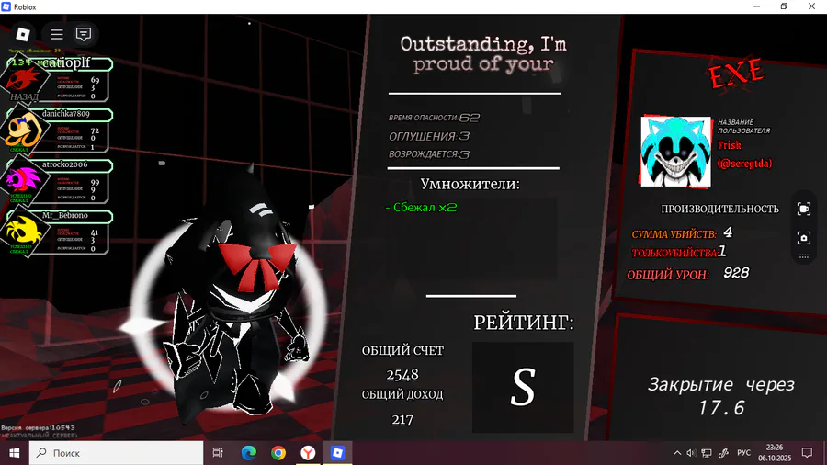Click the ПРОИЗВОДИТЕЛЬНОСТЬ heading

pyautogui.click(x=719, y=209)
